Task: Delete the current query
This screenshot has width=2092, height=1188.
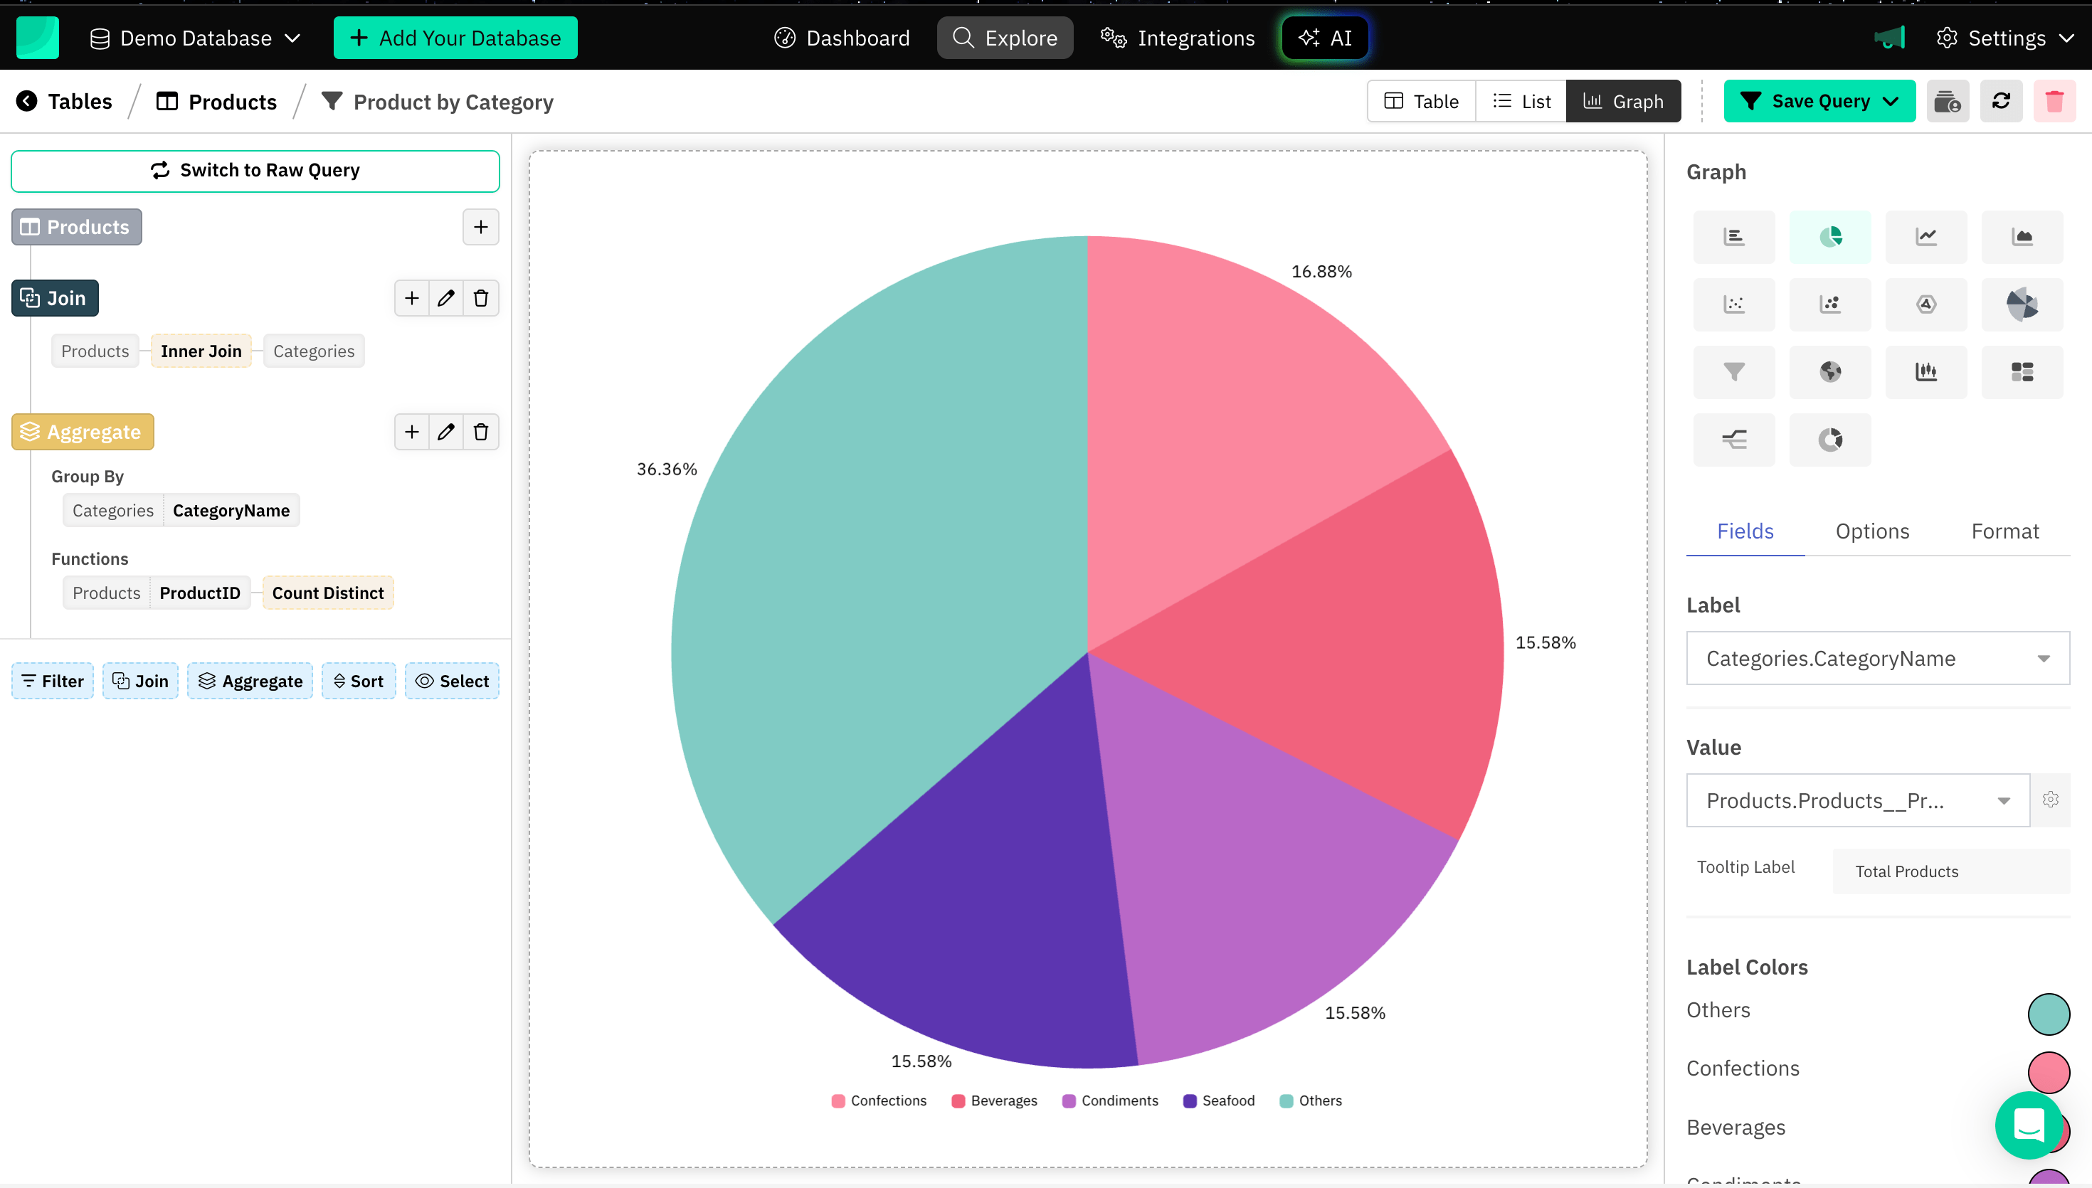Action: click(2055, 100)
